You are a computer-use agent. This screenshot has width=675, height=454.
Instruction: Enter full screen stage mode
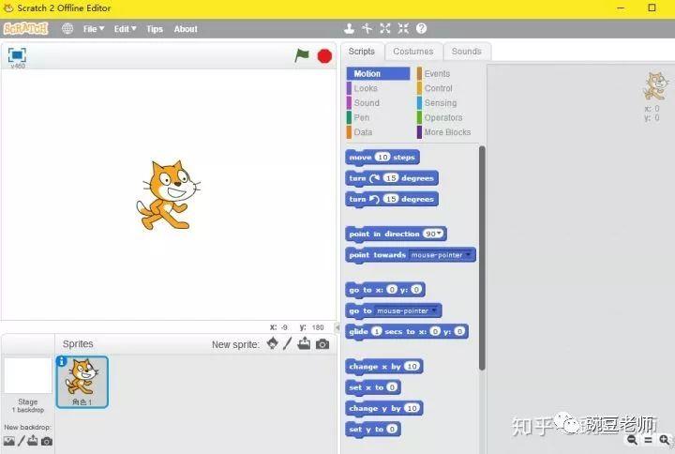pos(17,55)
